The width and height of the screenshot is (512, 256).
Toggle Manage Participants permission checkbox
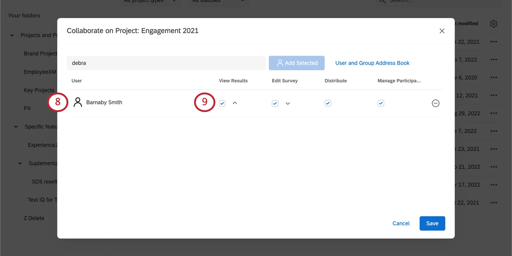pos(381,103)
